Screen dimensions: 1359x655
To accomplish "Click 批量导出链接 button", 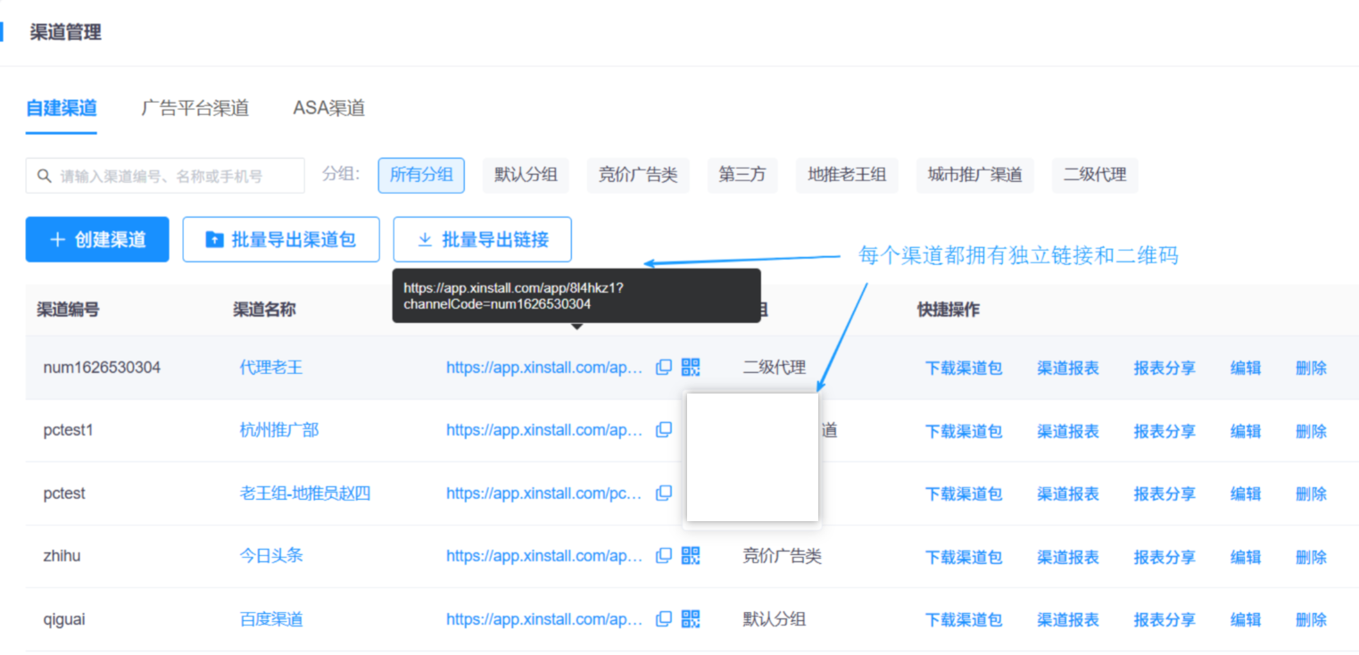I will point(483,239).
